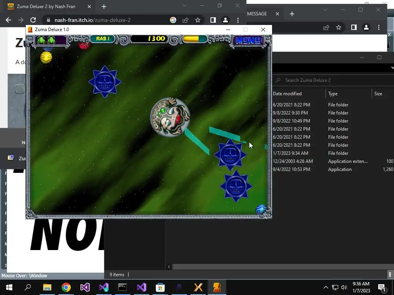Image resolution: width=394 pixels, height=295 pixels.
Task: Minimize the Zuma Deluxe 1.0 window
Action: coord(228,30)
